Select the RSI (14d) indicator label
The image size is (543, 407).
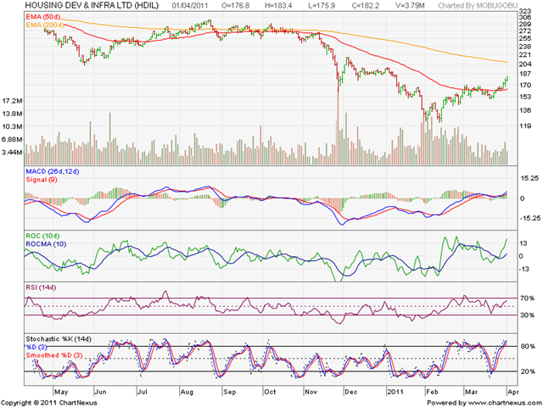click(41, 287)
